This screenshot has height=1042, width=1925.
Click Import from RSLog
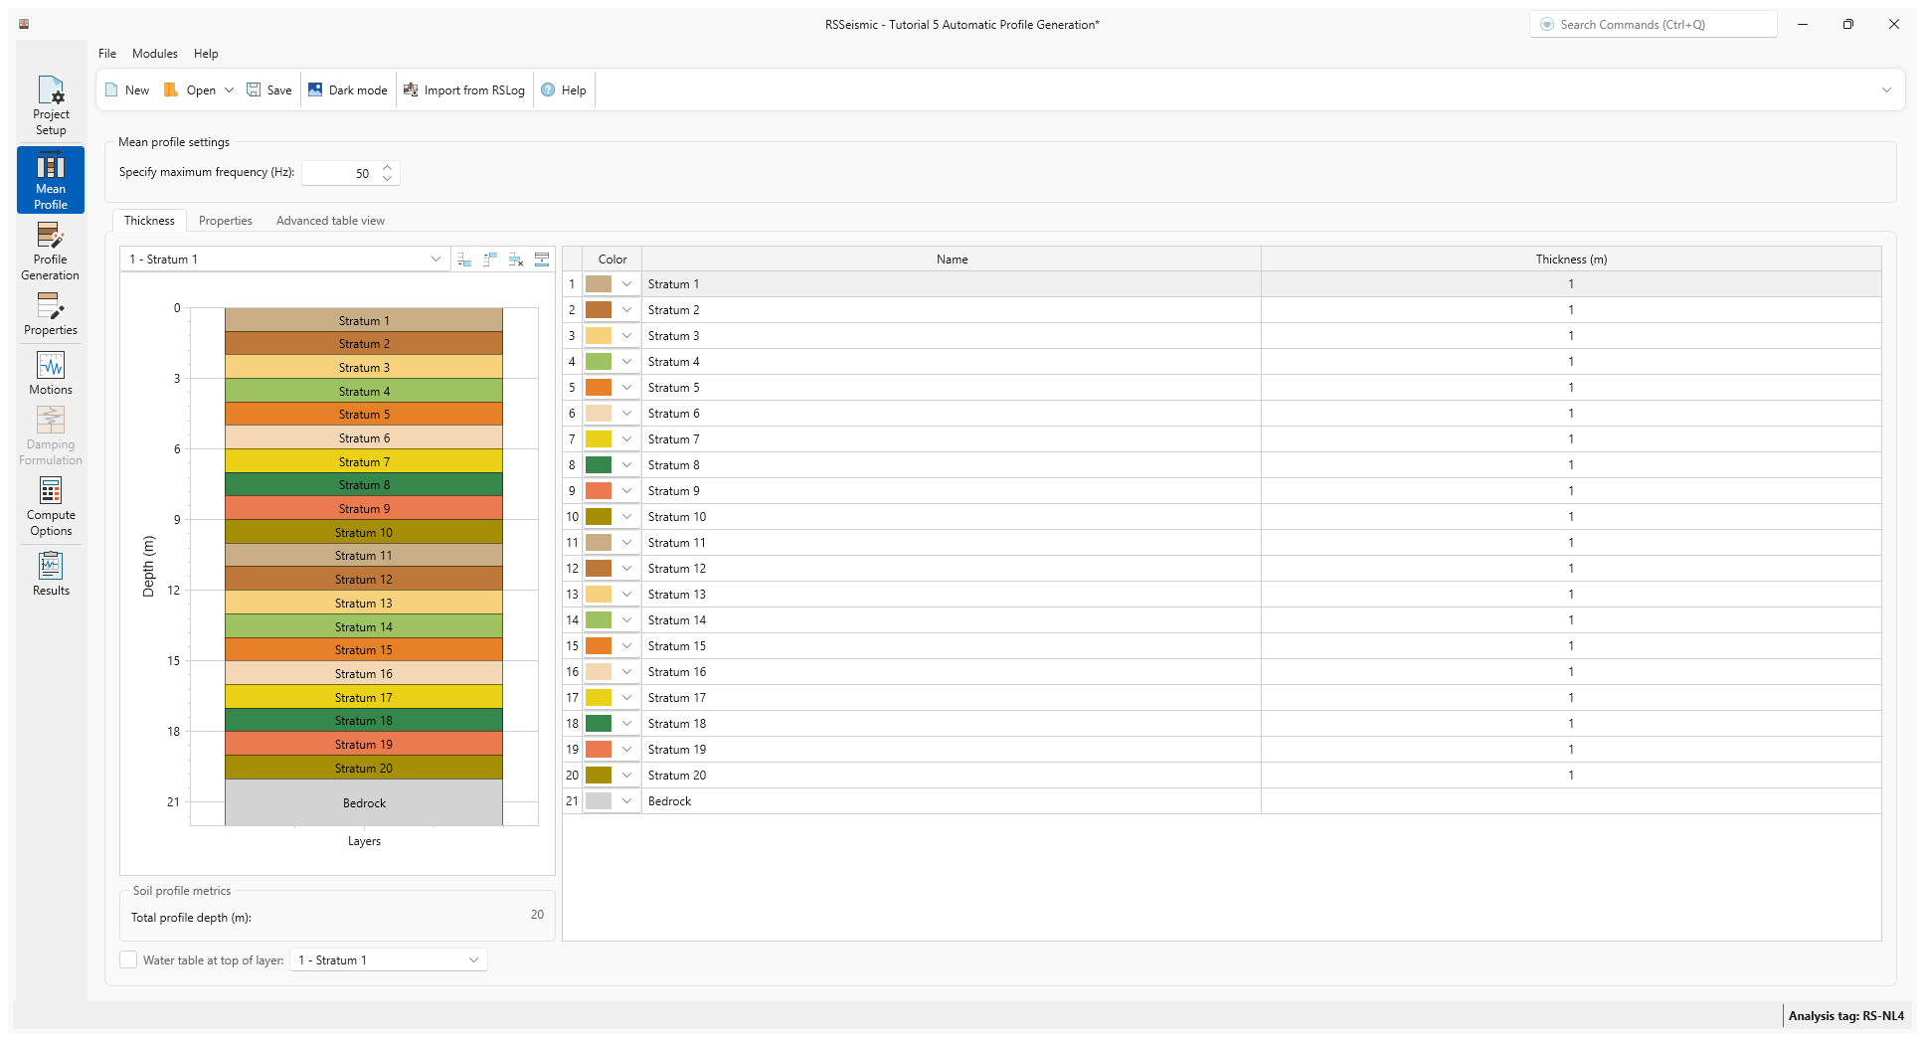464,90
